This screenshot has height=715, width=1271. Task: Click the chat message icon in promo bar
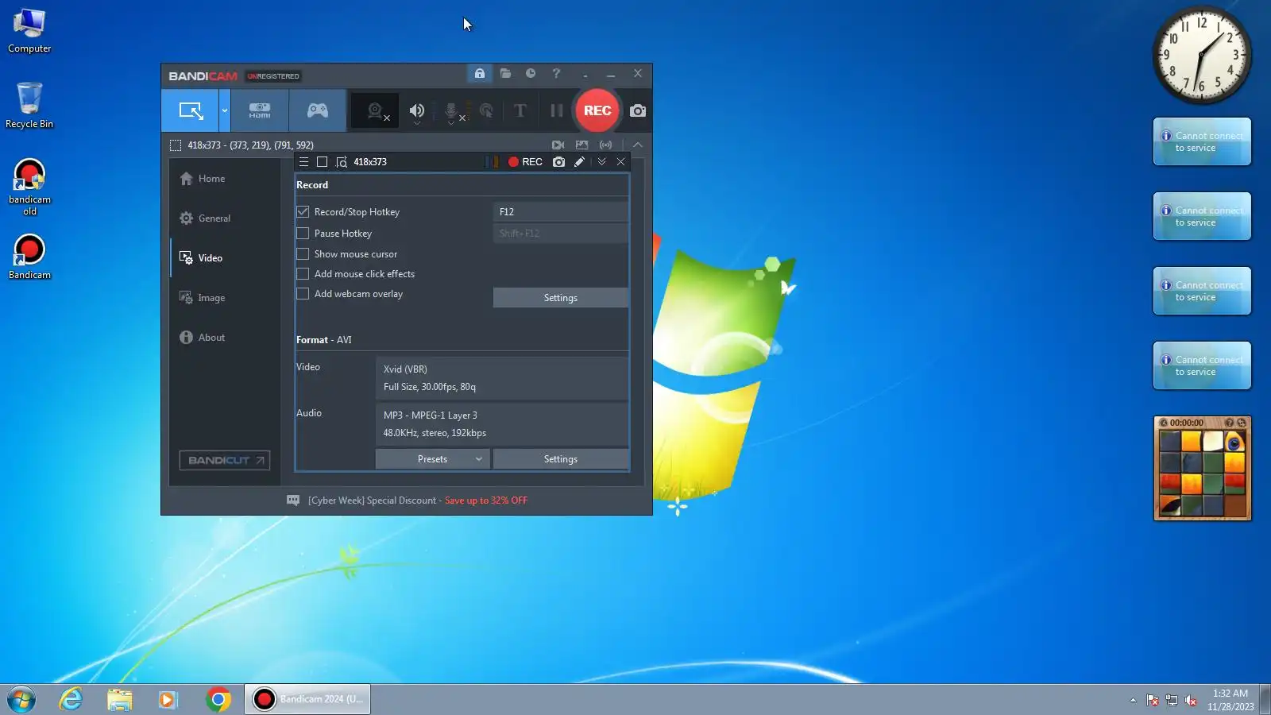coord(293,500)
